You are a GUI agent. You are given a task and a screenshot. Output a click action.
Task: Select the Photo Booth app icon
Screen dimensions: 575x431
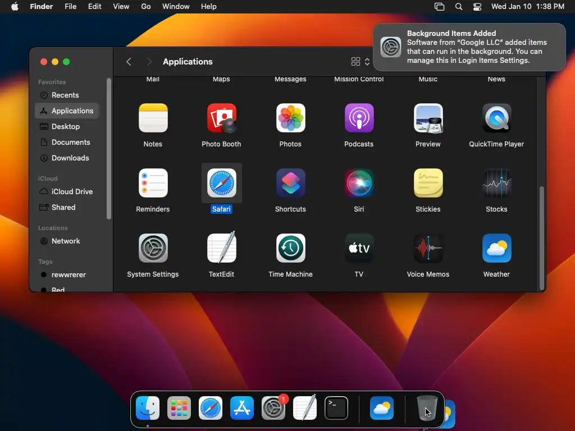[x=221, y=118]
